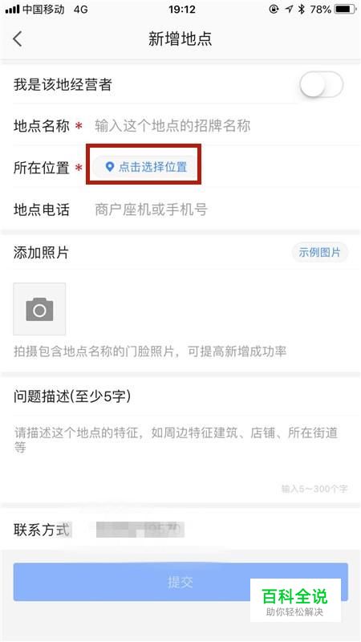The width and height of the screenshot is (361, 642).
Task: Tap the battery icon in status bar
Action: (345, 9)
